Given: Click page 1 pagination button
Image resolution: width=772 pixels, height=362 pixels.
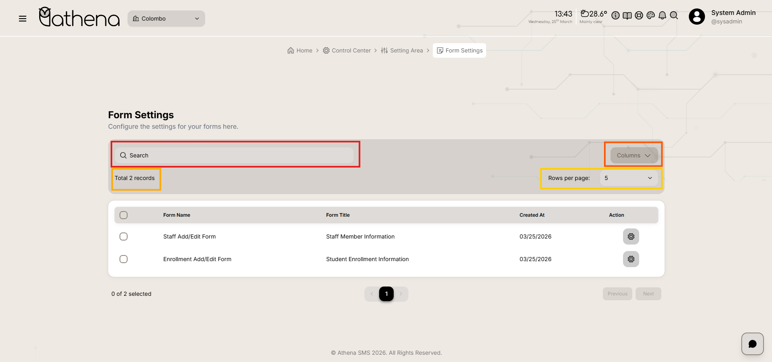Looking at the screenshot, I should tap(386, 294).
